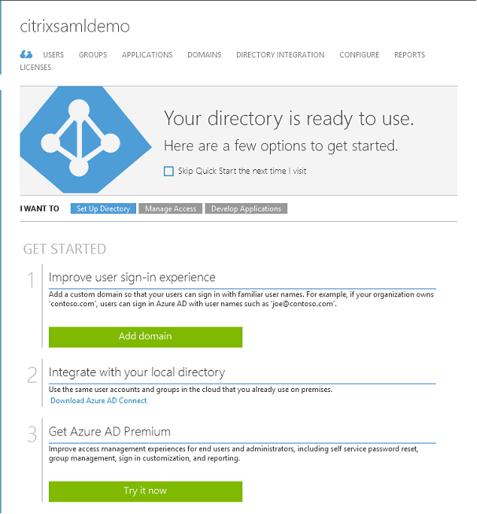Select the Set Up Directory option

point(103,209)
